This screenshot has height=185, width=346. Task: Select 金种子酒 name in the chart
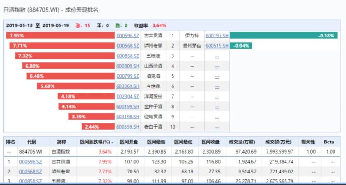click(x=153, y=107)
